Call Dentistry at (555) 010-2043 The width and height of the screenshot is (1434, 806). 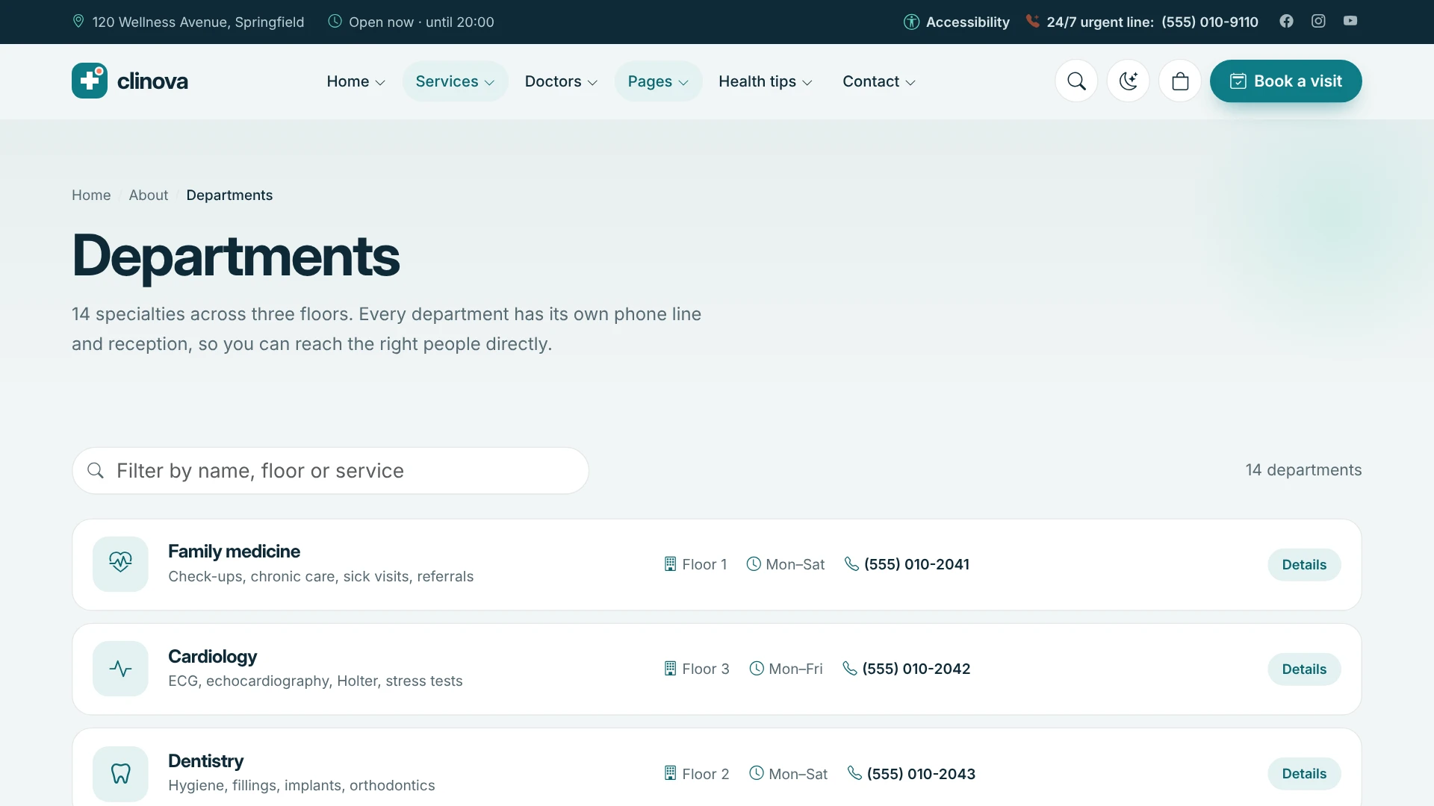coord(921,774)
